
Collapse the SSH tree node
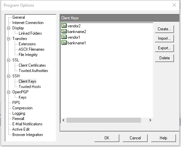pos(8,76)
